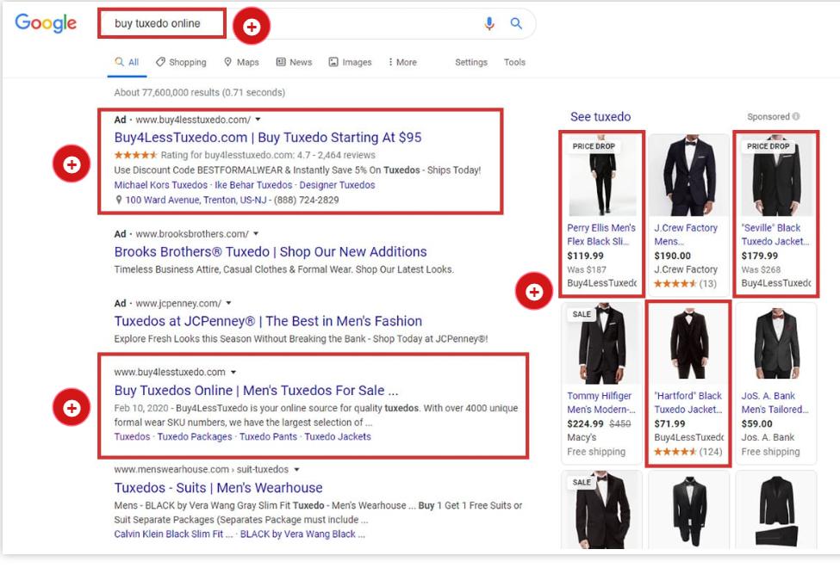Viewport: 840px width, 568px height.
Task: Expand dropdown next to menswearhouse.com suit-tuxedos
Action: pos(296,470)
